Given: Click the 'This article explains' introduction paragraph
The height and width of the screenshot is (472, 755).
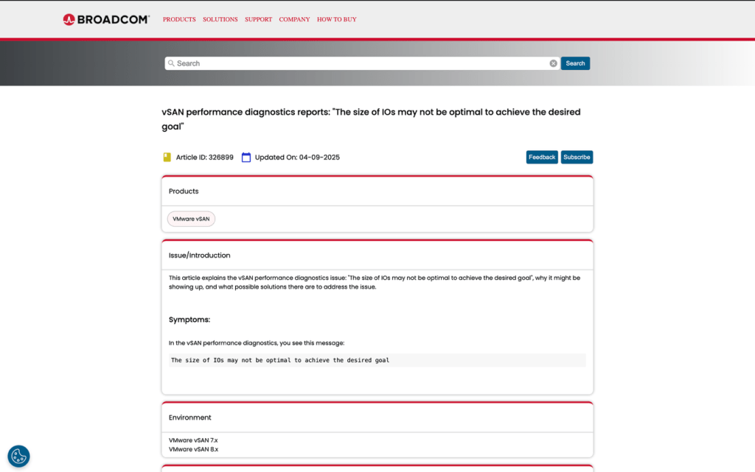Looking at the screenshot, I should coord(374,282).
